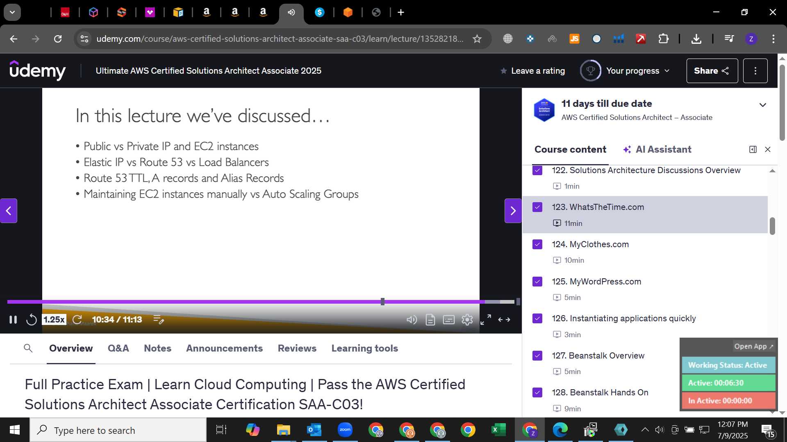Uncheck lecture 122 Solutions Architecture Discussions
Viewport: 787px width, 442px height.
(537, 170)
